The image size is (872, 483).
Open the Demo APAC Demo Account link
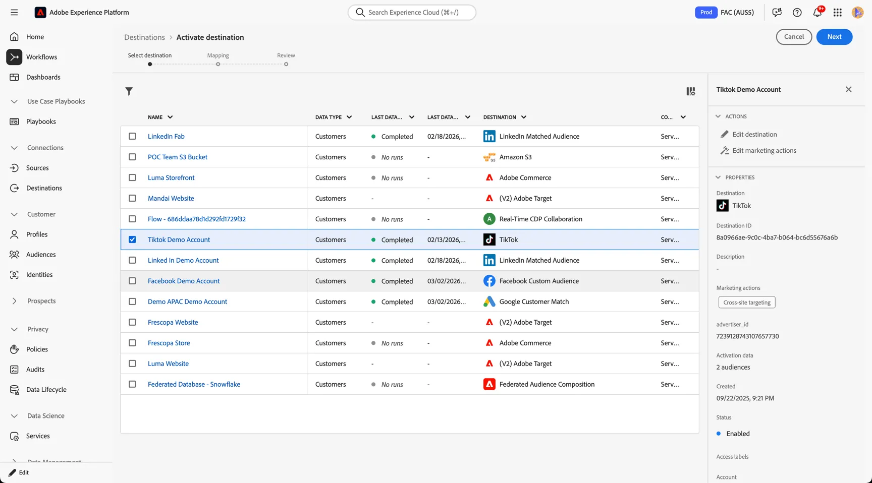pyautogui.click(x=187, y=301)
